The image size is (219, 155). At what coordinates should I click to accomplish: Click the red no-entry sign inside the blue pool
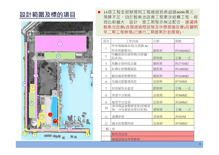coord(55,121)
